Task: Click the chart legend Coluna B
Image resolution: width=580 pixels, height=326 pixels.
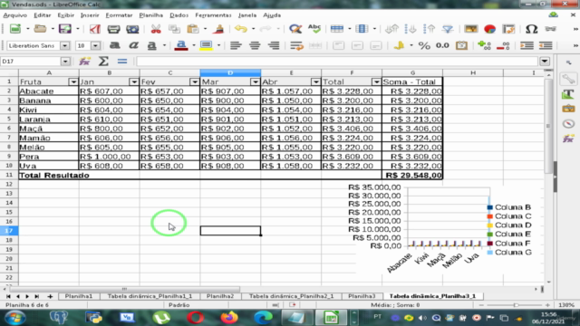Action: point(509,207)
